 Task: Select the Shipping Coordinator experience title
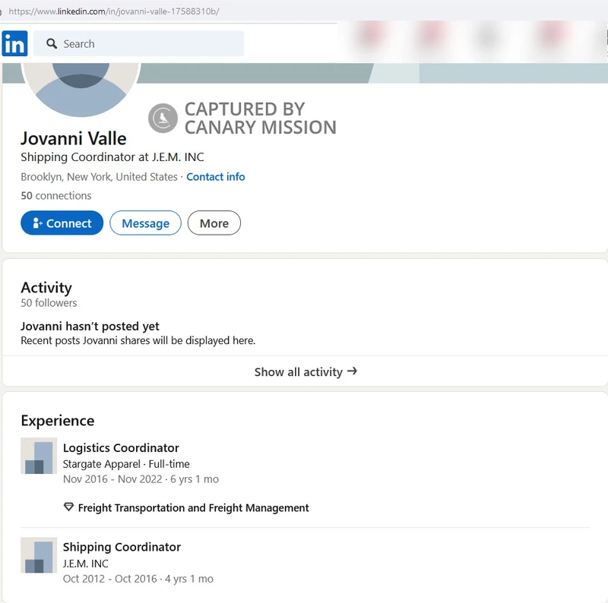tap(122, 547)
